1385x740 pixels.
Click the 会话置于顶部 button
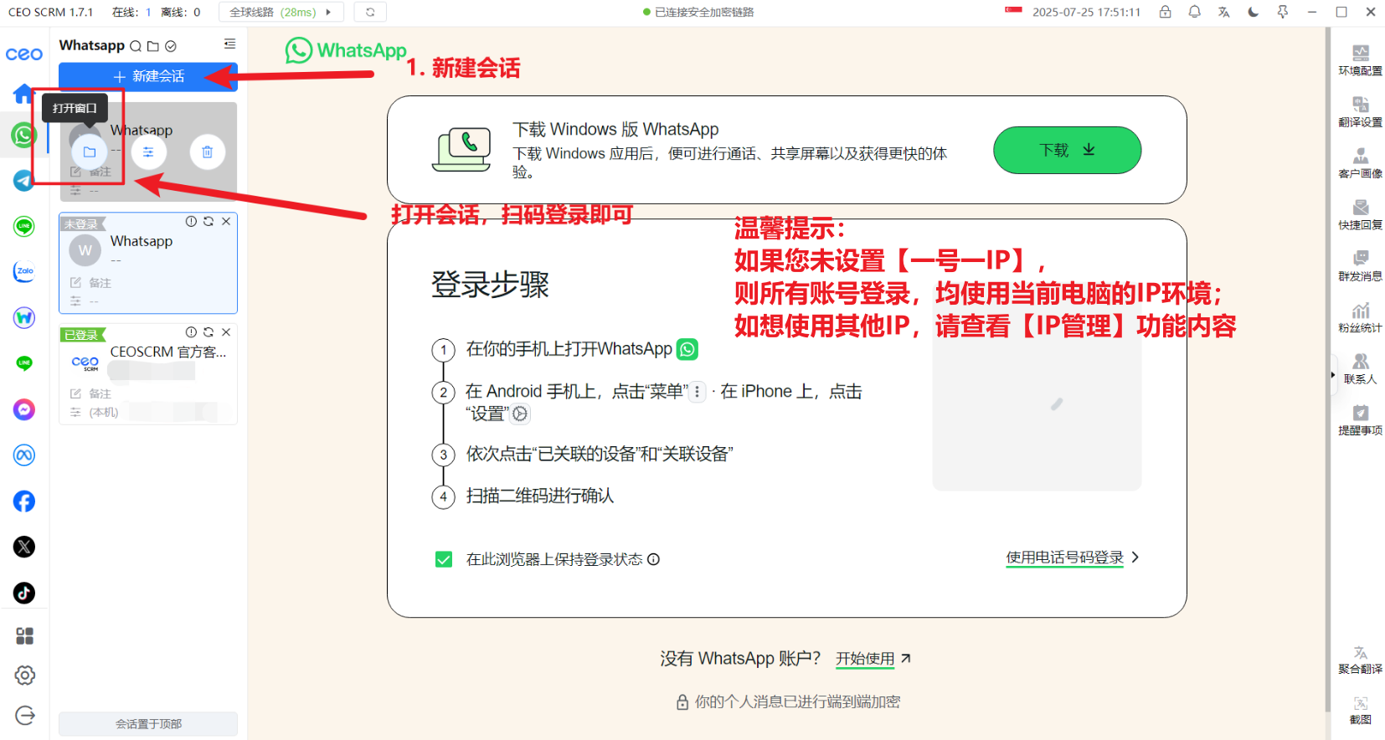pyautogui.click(x=148, y=724)
